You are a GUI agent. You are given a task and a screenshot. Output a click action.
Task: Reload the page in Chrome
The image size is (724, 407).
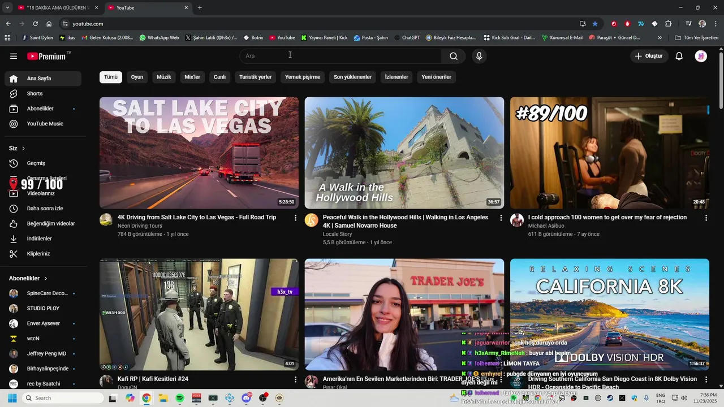[x=35, y=24]
